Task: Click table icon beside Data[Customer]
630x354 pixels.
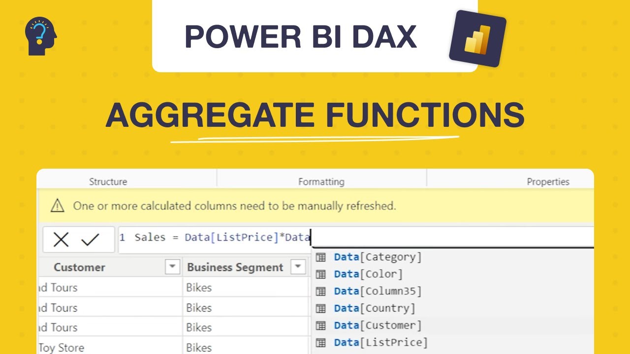Action: point(321,325)
